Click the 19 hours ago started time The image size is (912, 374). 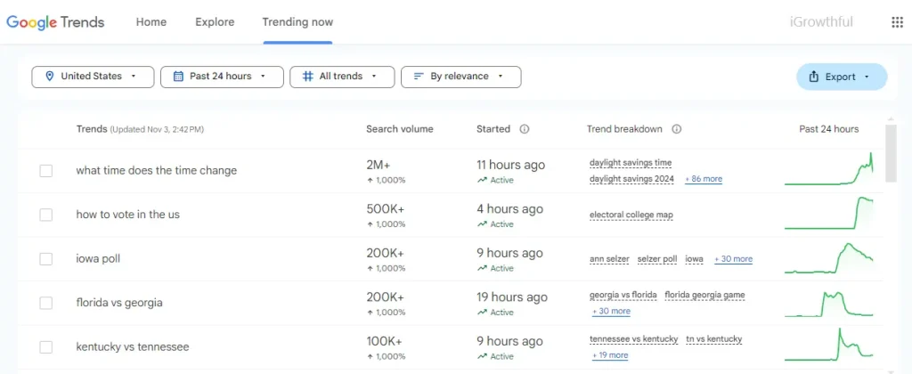tap(512, 297)
